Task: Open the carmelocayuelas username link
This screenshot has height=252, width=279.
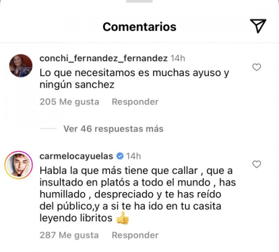Action: point(76,156)
